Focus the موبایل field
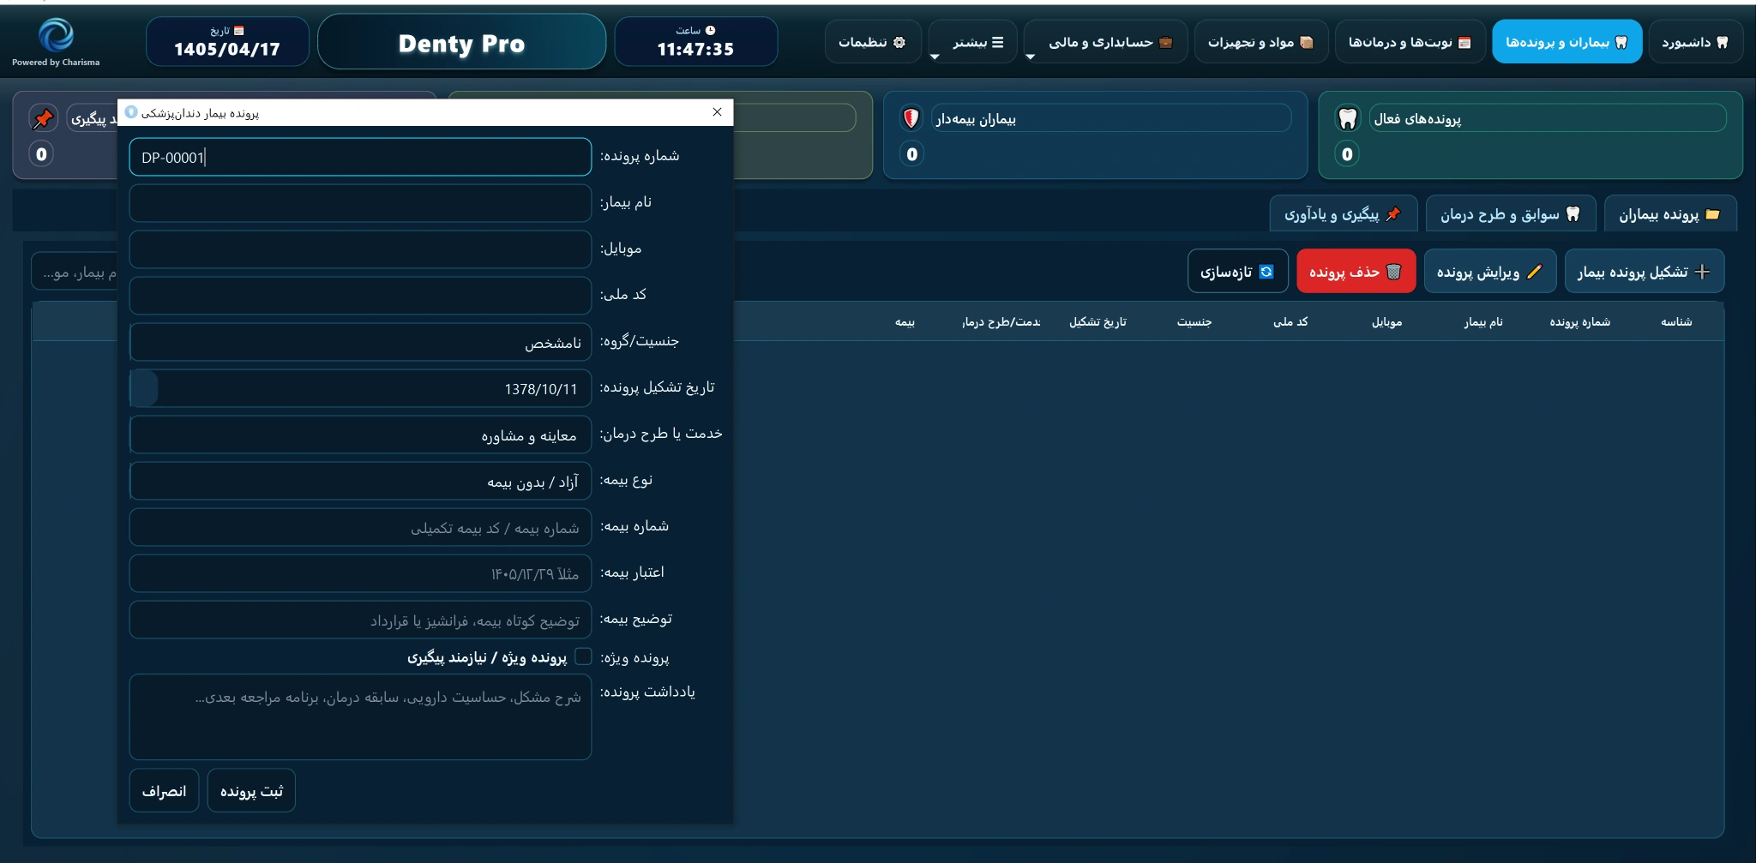The image size is (1756, 863). pyautogui.click(x=360, y=249)
